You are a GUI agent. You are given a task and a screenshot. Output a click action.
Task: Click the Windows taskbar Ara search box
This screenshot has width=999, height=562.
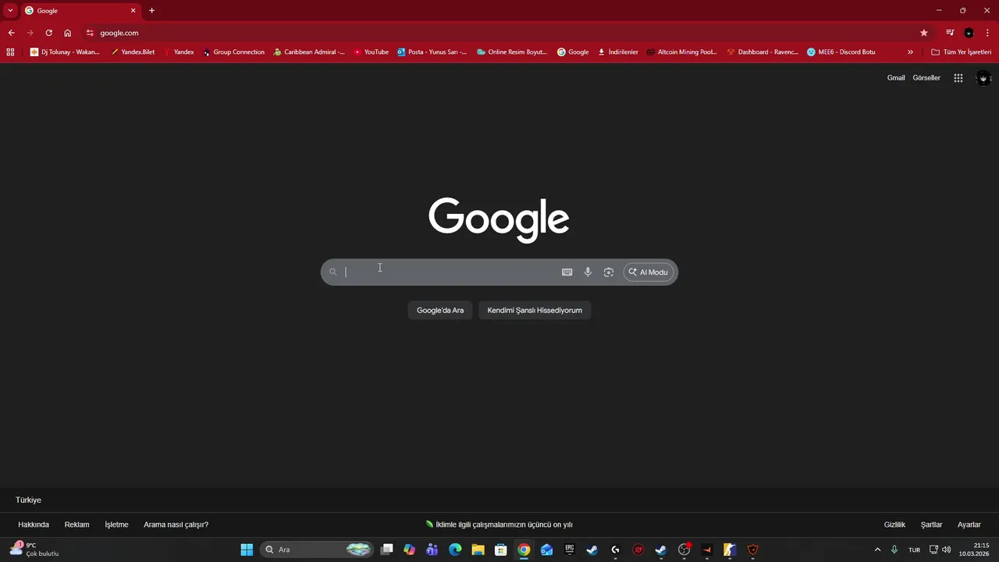pyautogui.click(x=316, y=550)
